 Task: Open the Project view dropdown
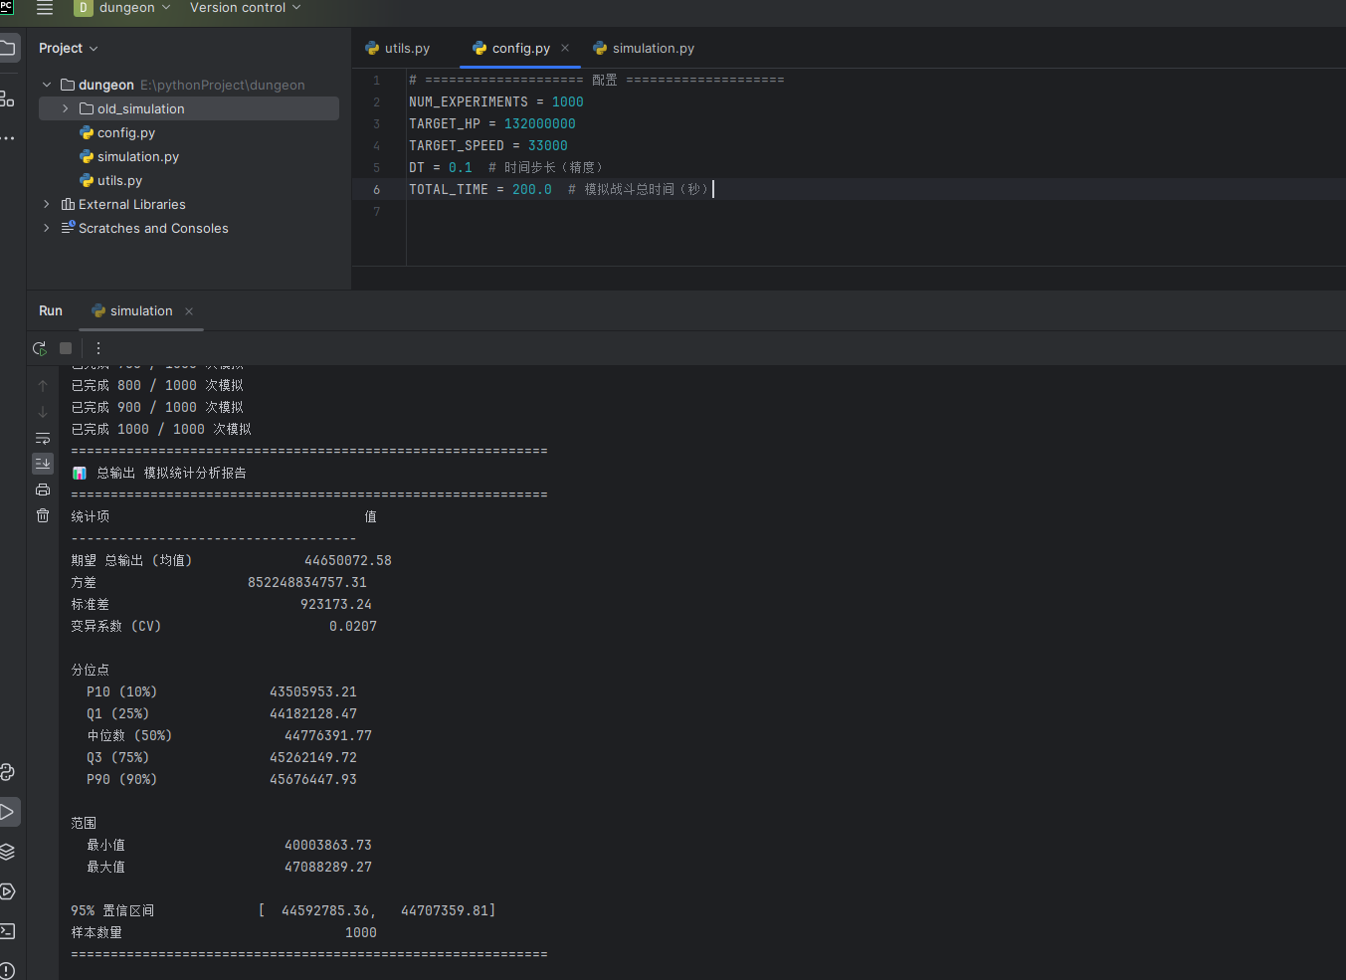[69, 48]
